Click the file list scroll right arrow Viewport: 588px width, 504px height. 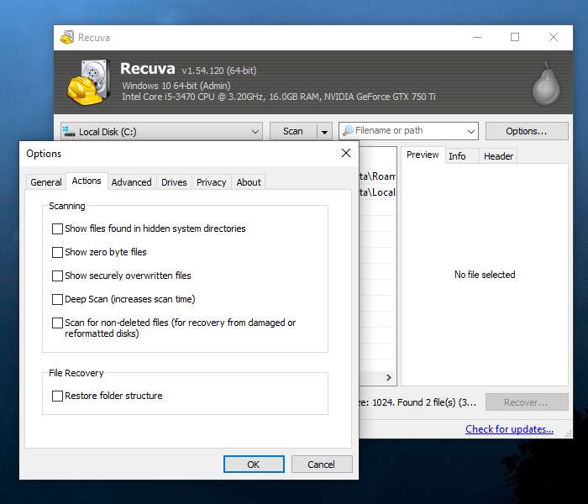point(389,378)
